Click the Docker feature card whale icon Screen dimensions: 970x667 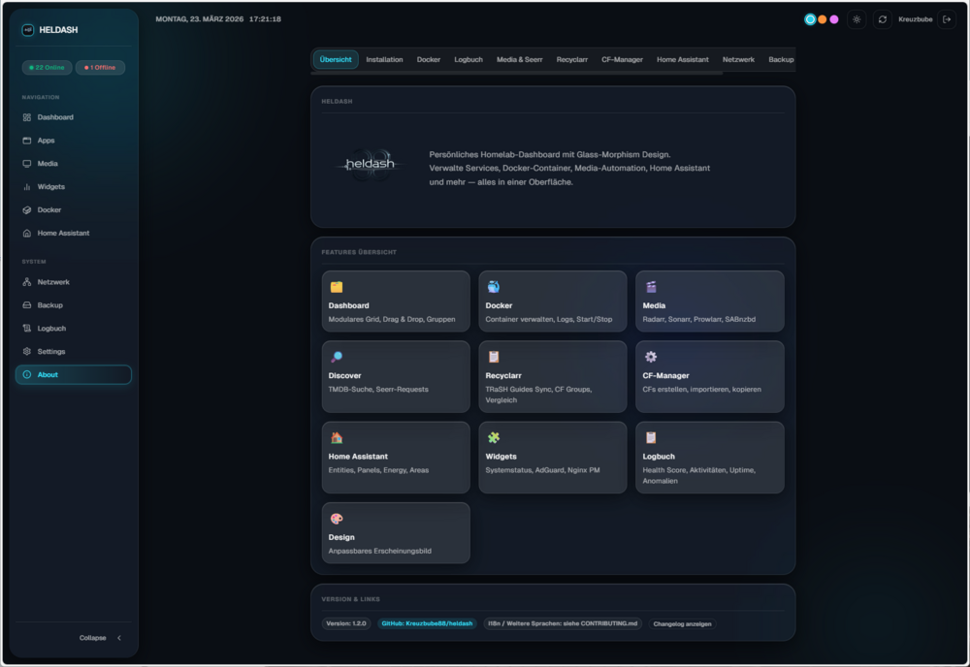pos(493,287)
